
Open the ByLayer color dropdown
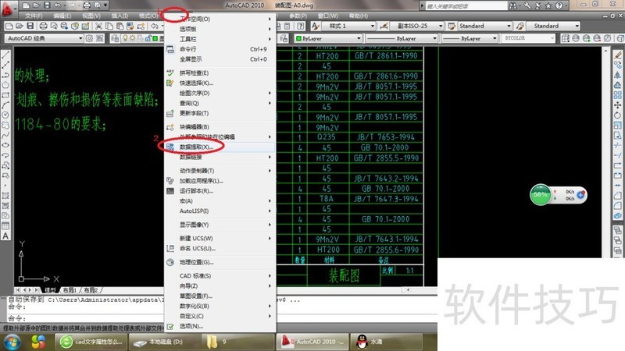coord(327,38)
